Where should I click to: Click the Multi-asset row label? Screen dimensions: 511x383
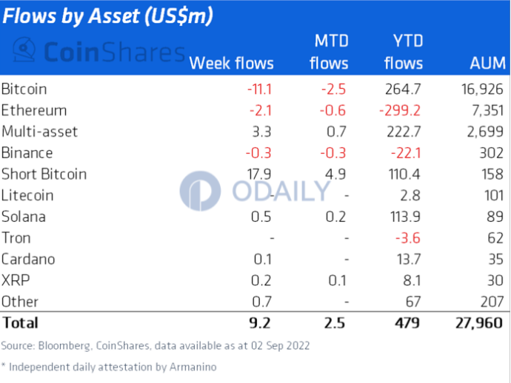tap(39, 132)
